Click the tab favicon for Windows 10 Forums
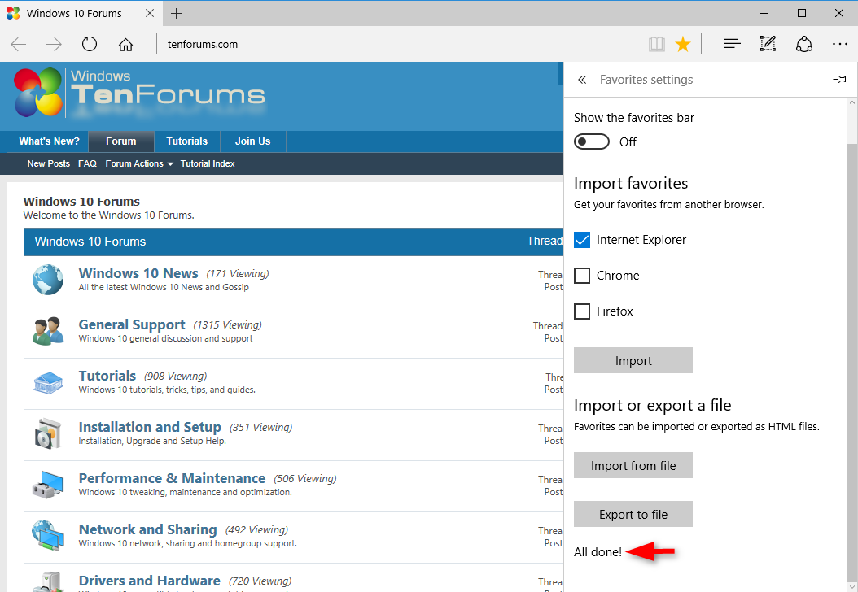This screenshot has height=592, width=858. (13, 13)
